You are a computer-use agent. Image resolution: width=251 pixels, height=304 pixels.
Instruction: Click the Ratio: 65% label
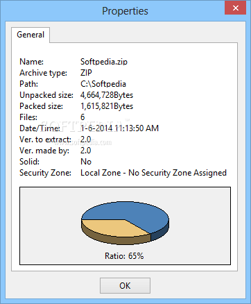click(x=124, y=256)
